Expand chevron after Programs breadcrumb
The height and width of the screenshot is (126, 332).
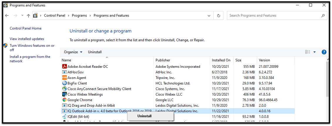click(x=90, y=15)
